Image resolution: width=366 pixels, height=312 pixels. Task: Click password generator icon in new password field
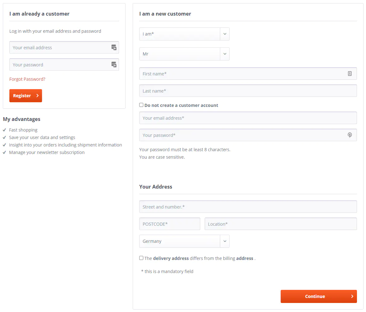click(x=349, y=135)
